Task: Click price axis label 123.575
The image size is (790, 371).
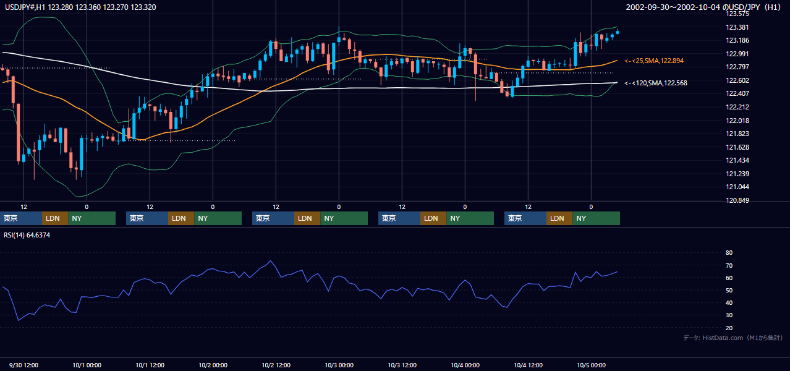Action: [737, 14]
